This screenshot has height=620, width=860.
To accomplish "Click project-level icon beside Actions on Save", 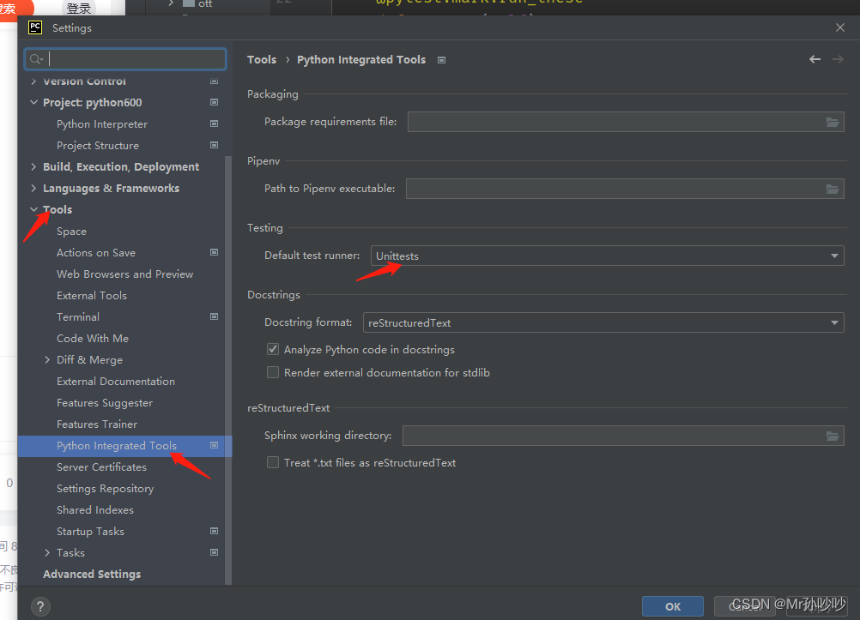I will pyautogui.click(x=215, y=252).
